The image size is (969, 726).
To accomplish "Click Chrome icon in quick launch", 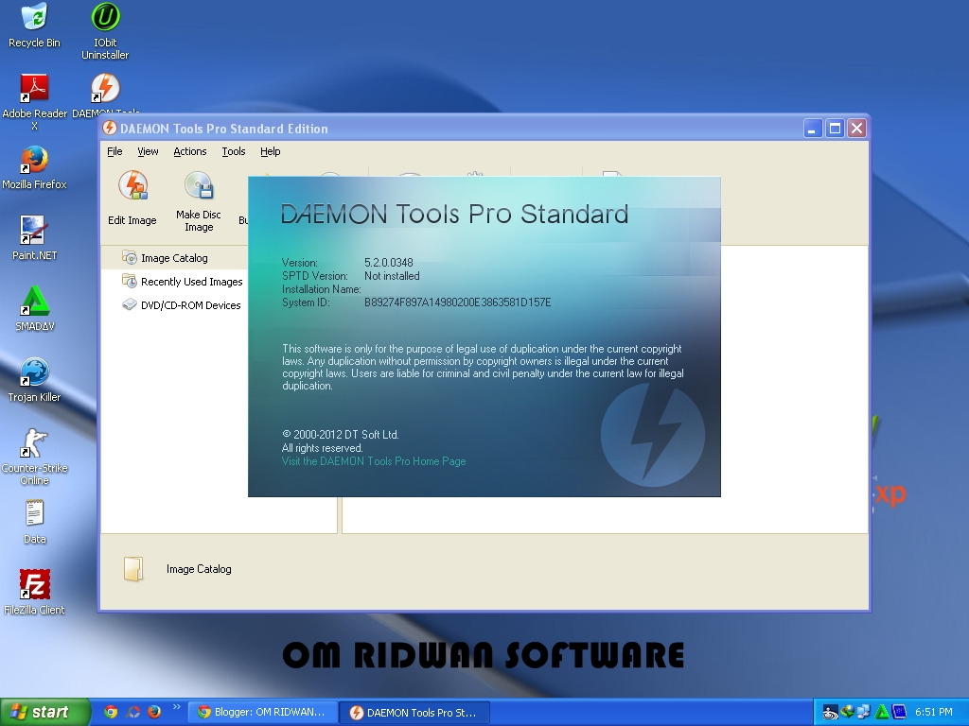I will click(111, 712).
